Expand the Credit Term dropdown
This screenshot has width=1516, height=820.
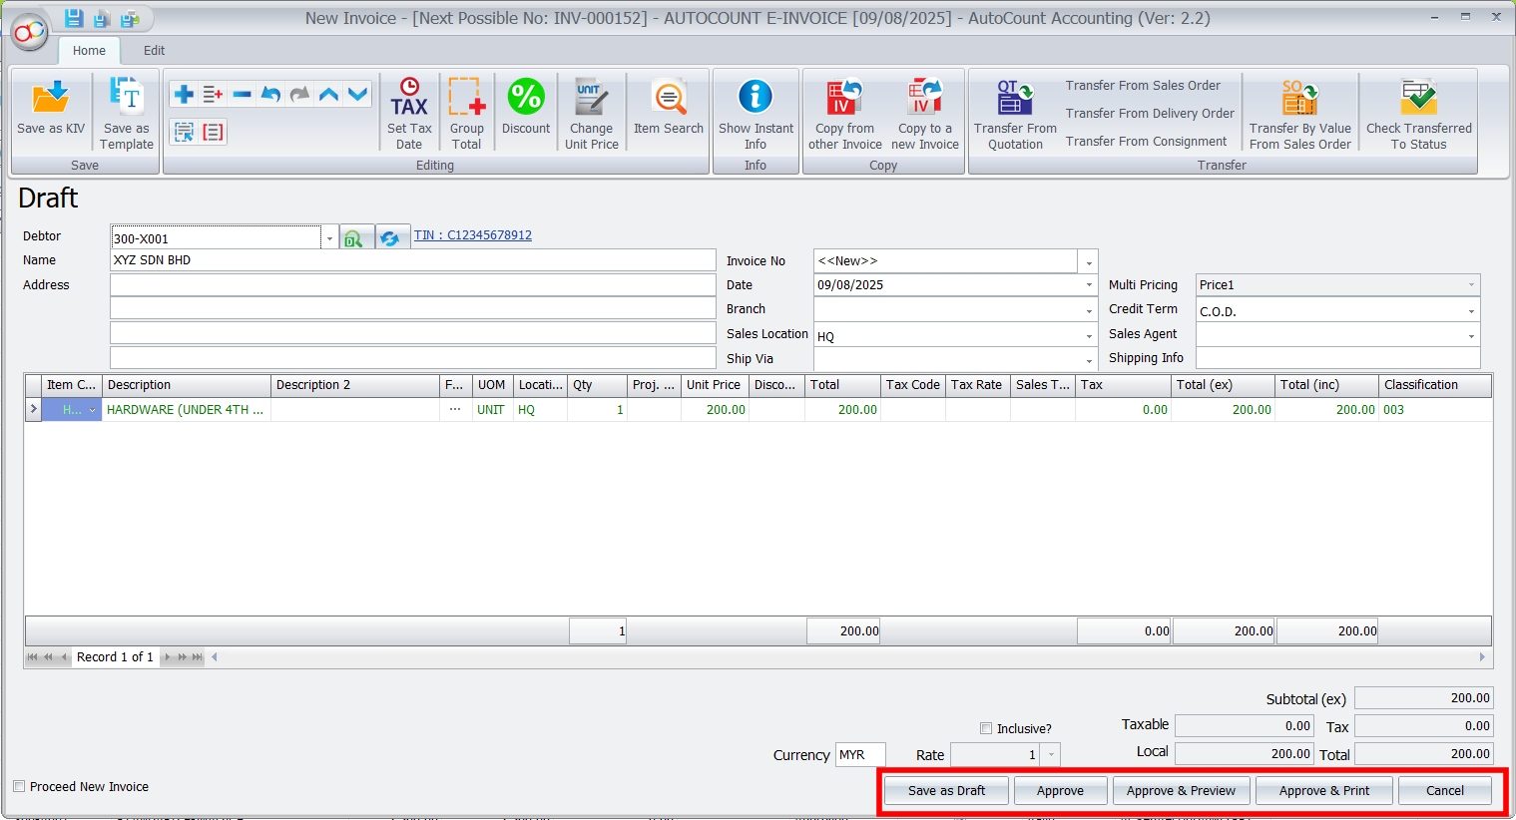coord(1471,311)
